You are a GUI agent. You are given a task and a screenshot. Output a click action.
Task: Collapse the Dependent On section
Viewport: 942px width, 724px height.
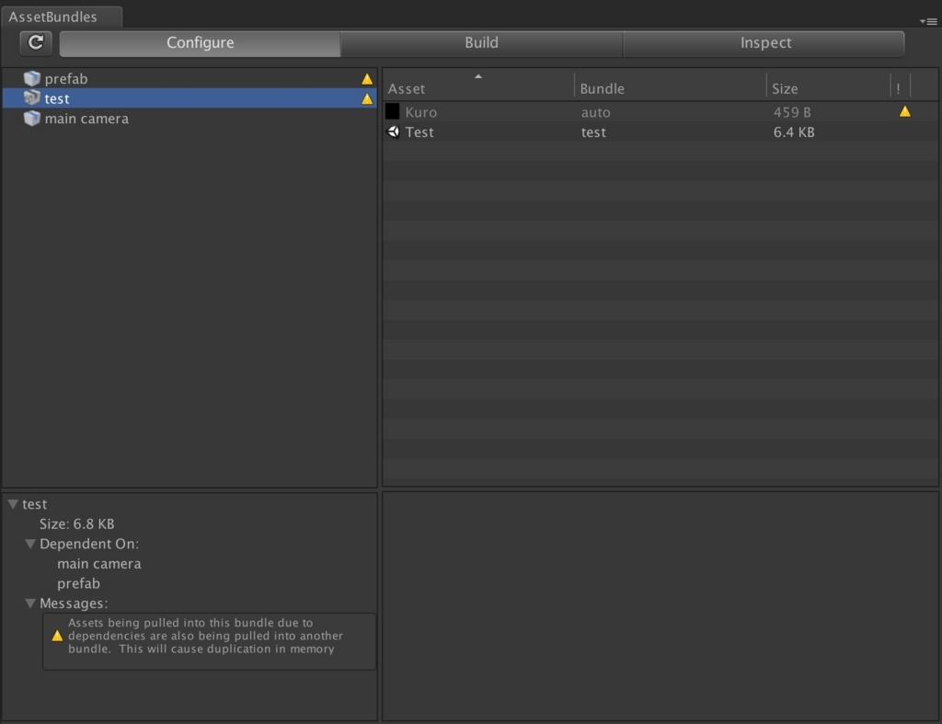point(30,544)
